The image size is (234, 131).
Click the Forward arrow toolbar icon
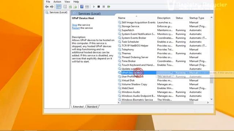pyautogui.click(x=52, y=7)
